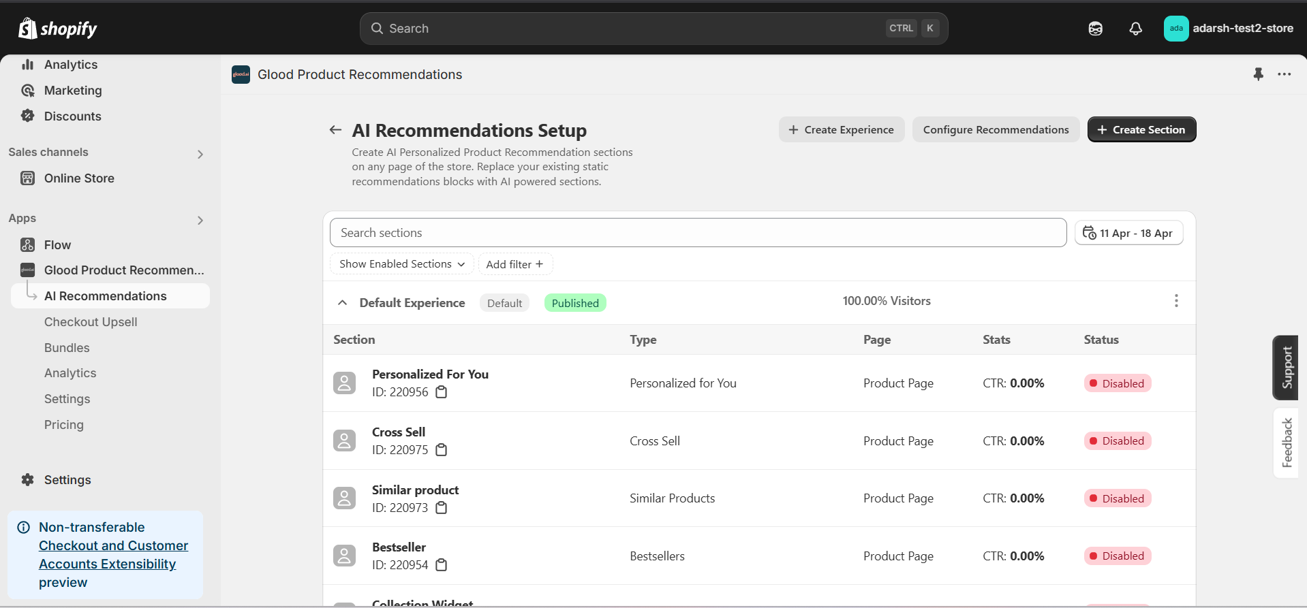Go back using the arrow icon
The image size is (1307, 608).
click(x=335, y=130)
